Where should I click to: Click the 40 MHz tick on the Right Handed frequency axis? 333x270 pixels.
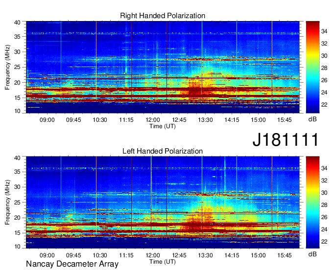17,22
